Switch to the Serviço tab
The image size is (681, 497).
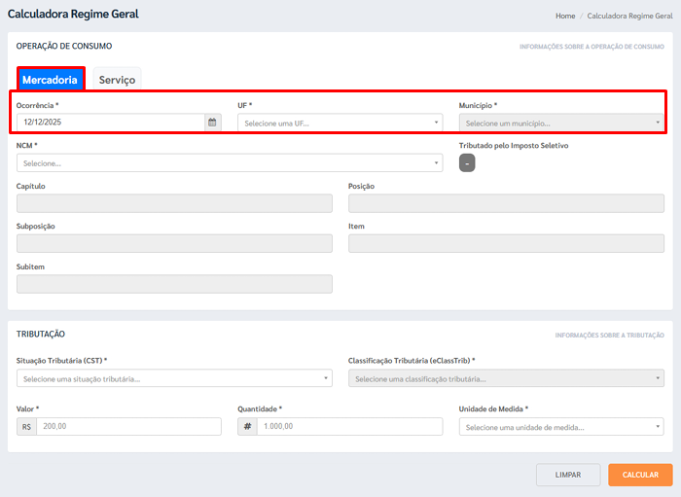click(x=117, y=80)
